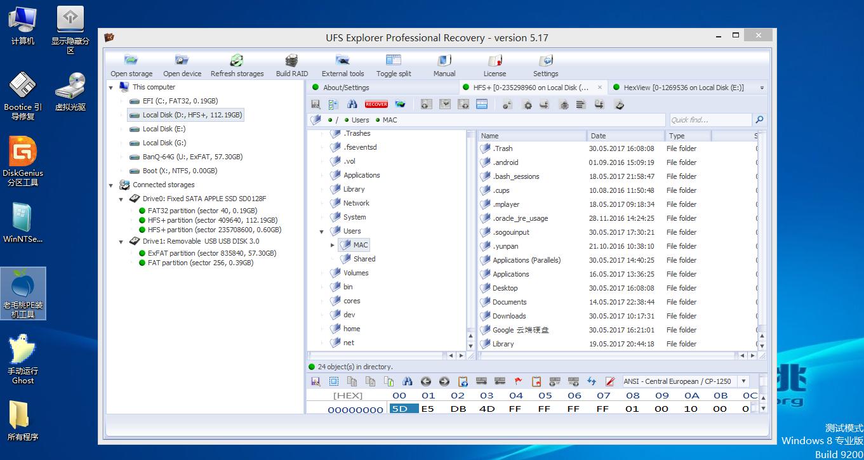Sort file list by Name column

pyautogui.click(x=532, y=136)
